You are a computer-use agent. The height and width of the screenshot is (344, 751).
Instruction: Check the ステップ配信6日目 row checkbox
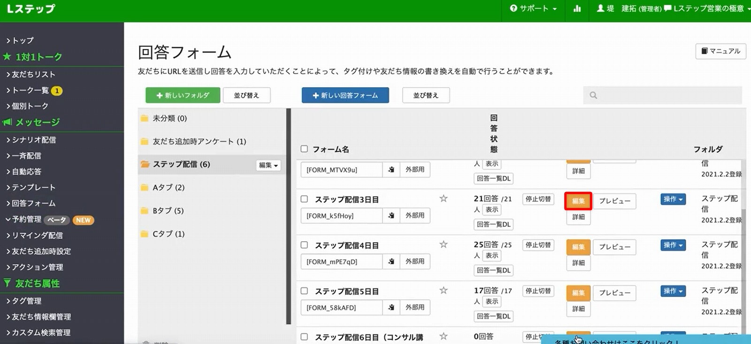point(304,337)
